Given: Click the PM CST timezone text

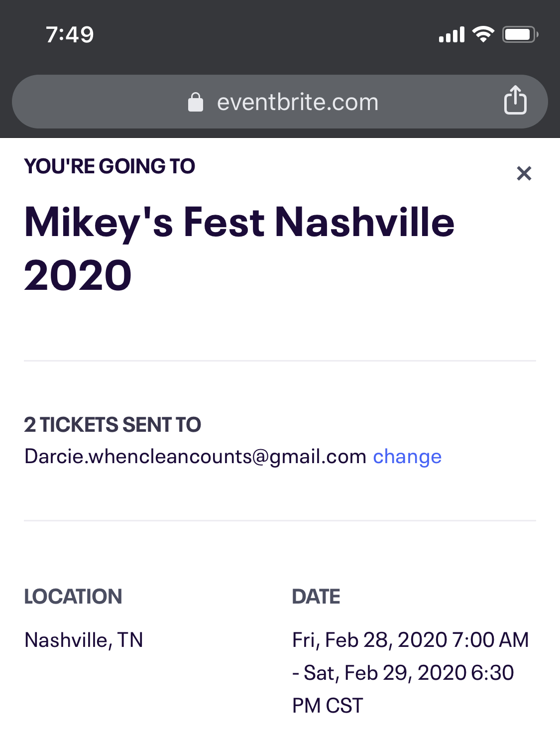Looking at the screenshot, I should click(328, 706).
